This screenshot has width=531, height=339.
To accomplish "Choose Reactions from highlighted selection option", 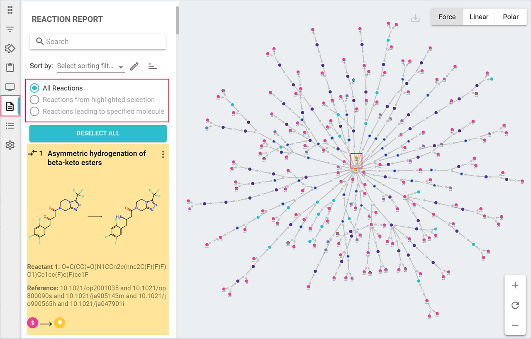I will [x=35, y=100].
